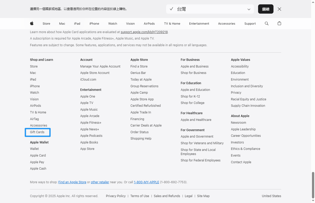Open the search magnifier icon

click(267, 23)
